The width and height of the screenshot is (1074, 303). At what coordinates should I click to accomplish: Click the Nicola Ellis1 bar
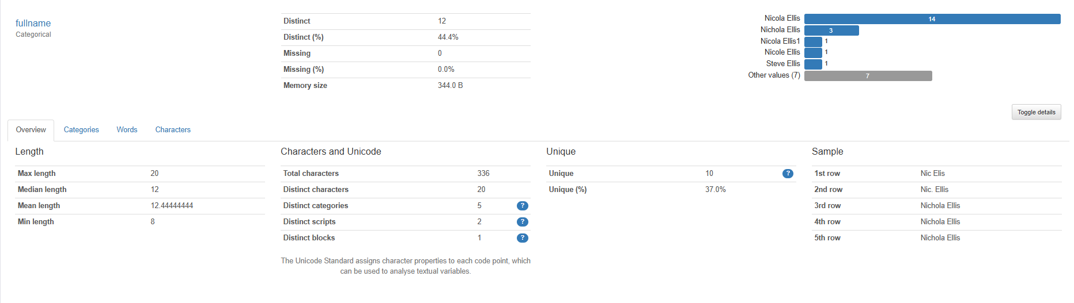813,41
